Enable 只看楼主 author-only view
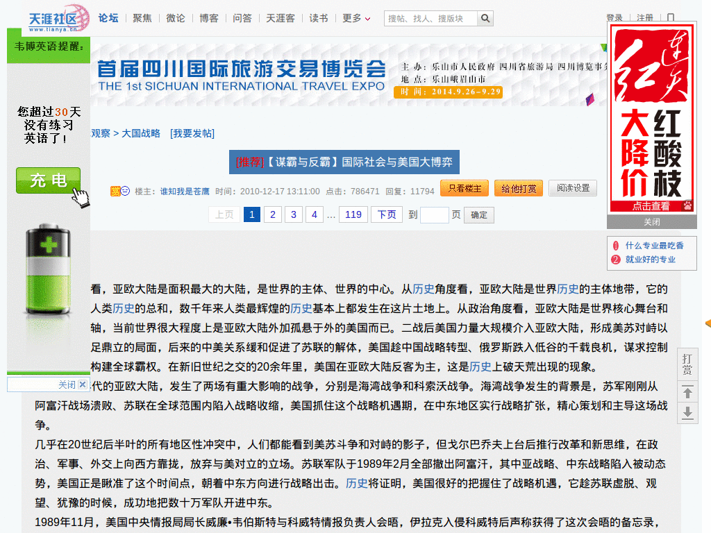The width and height of the screenshot is (711, 533). click(x=464, y=188)
